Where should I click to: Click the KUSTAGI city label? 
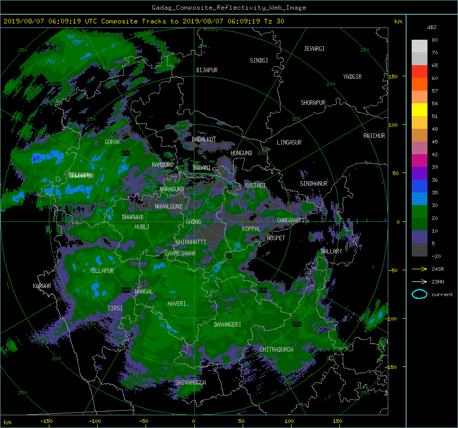coord(255,186)
